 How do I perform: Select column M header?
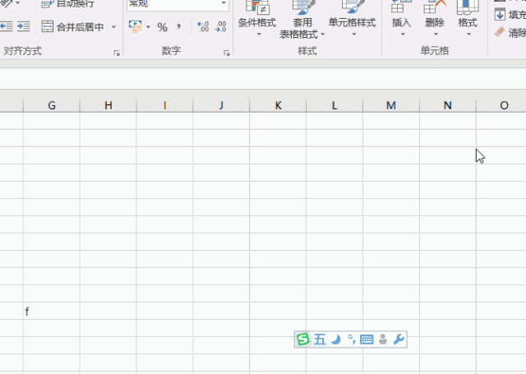click(x=391, y=105)
